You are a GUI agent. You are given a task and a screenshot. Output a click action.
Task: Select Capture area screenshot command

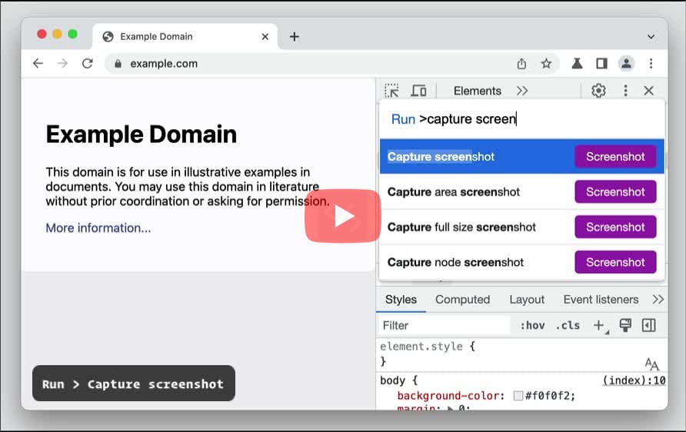[x=522, y=192]
